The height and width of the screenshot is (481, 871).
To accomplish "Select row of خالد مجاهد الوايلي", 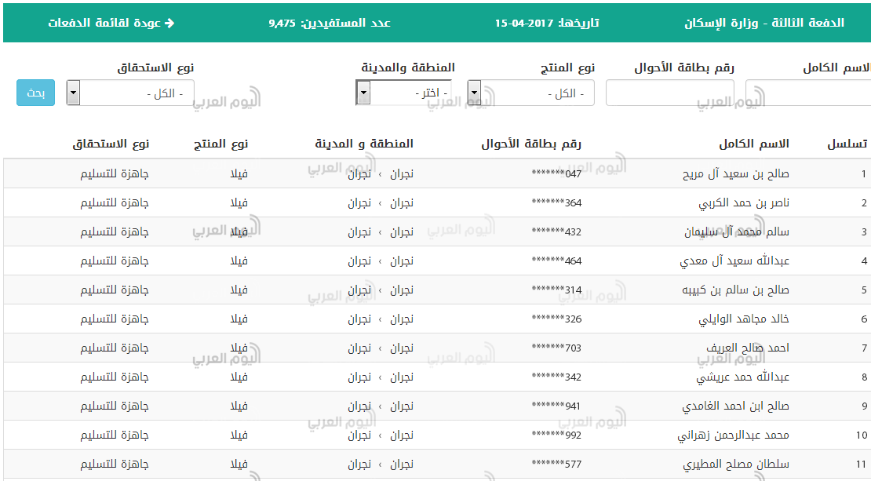I will 744,319.
